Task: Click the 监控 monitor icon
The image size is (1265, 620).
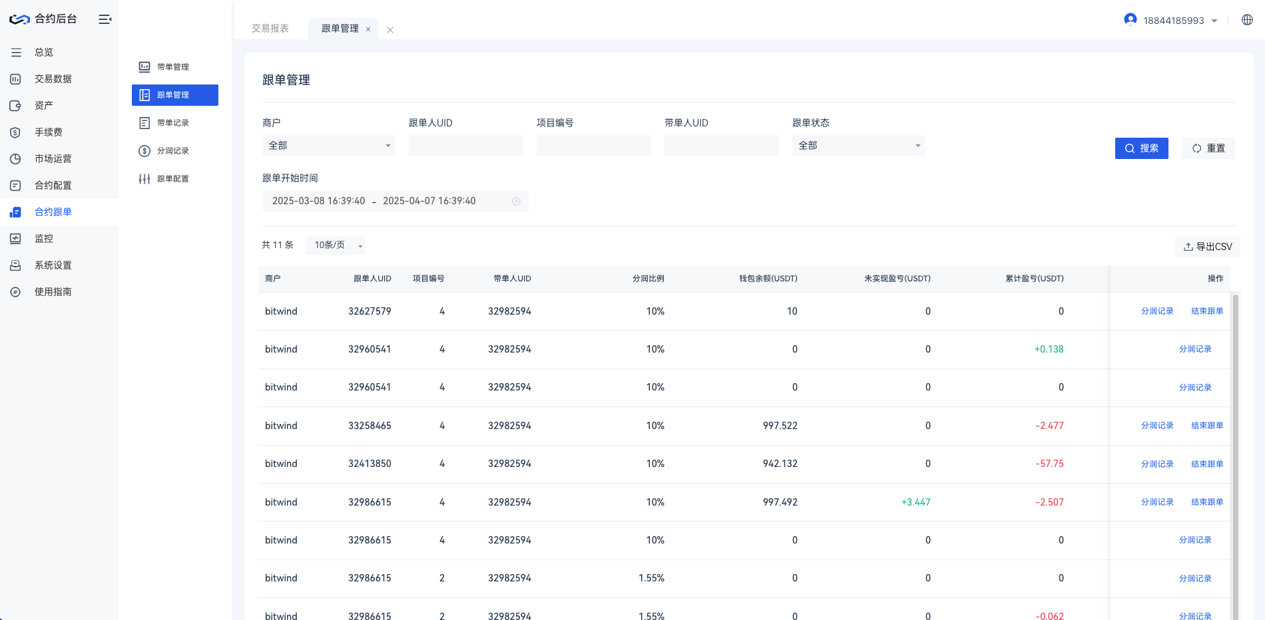Action: [16, 239]
